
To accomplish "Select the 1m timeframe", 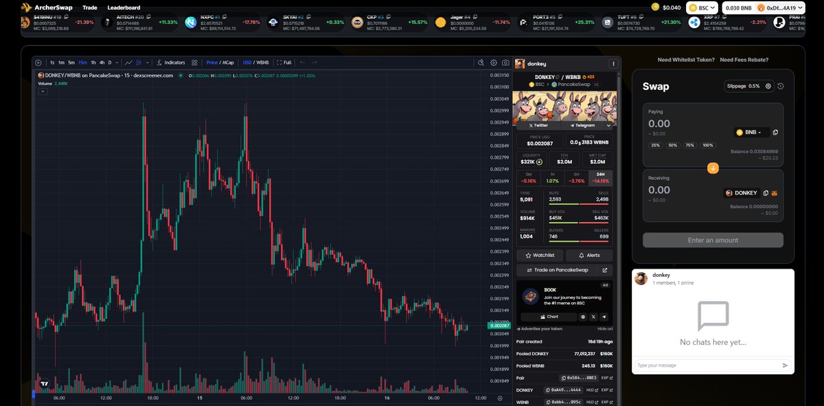I will click(x=61, y=63).
